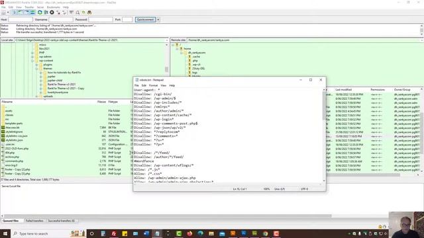
Task: Select the logs folder in remote tree
Action: pos(195,72)
